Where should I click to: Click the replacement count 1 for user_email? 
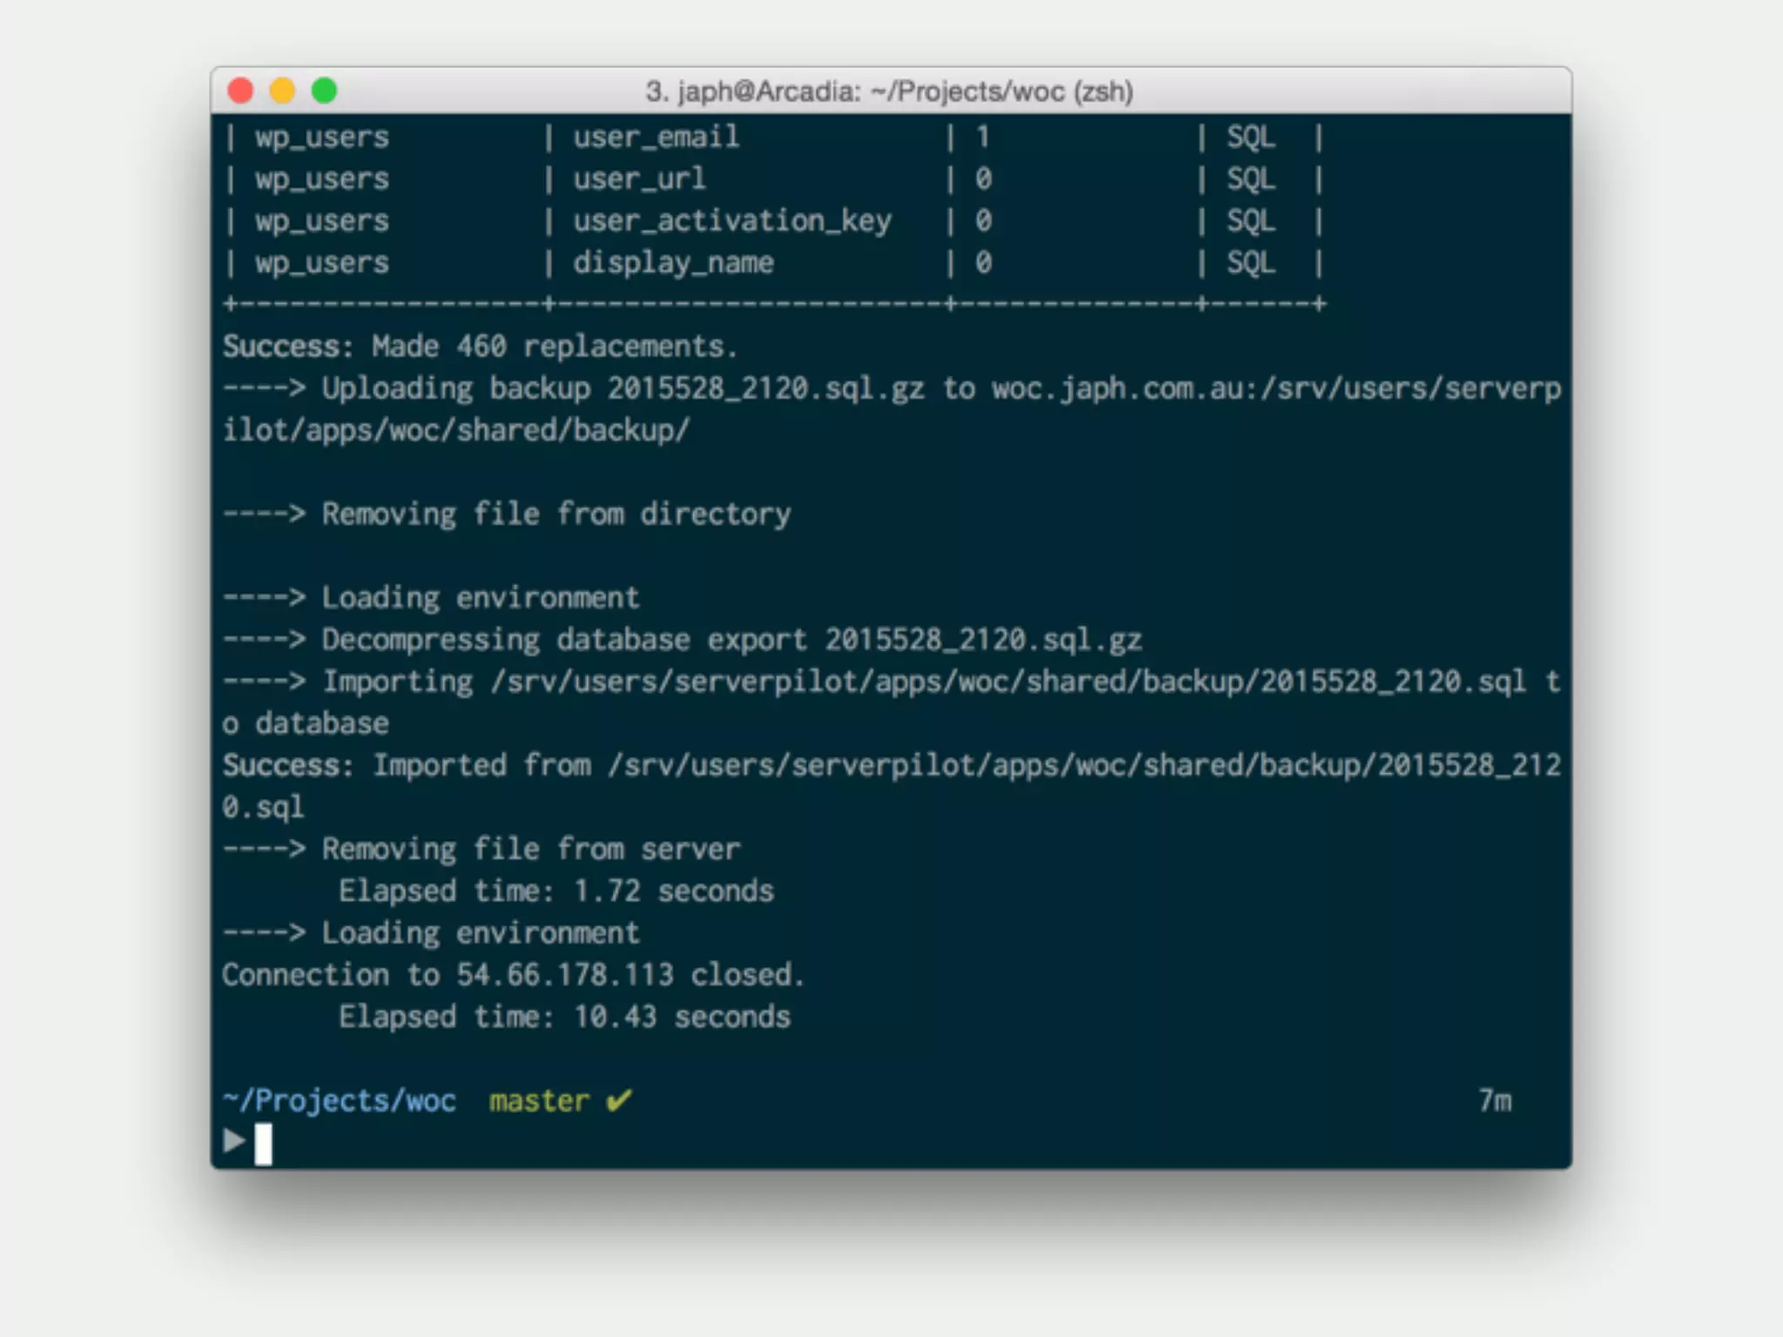[983, 137]
